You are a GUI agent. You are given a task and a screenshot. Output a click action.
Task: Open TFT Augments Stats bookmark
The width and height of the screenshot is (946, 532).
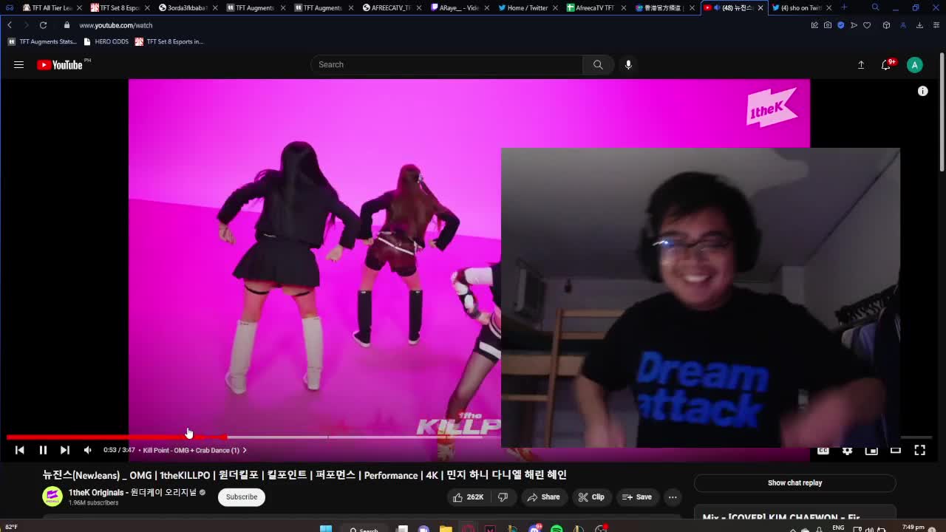point(43,41)
